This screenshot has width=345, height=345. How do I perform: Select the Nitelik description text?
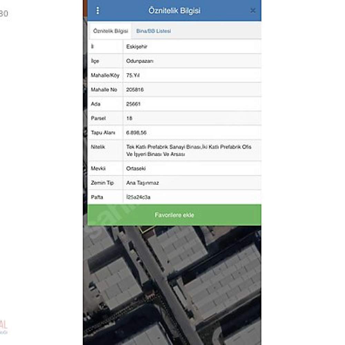[189, 150]
